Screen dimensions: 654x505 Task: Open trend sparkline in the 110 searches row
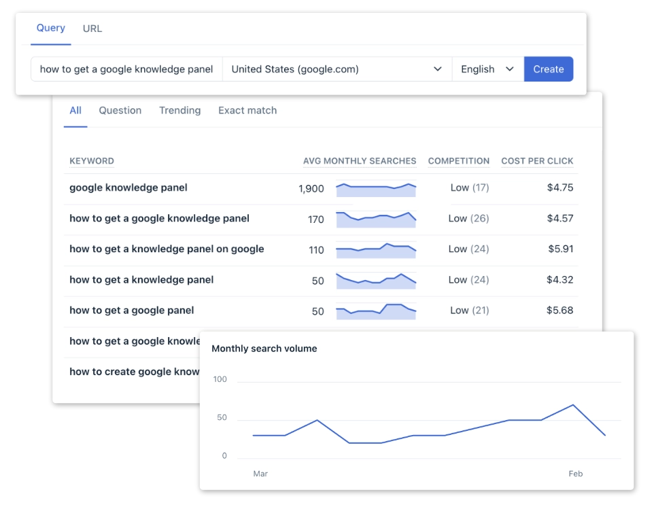[376, 251]
